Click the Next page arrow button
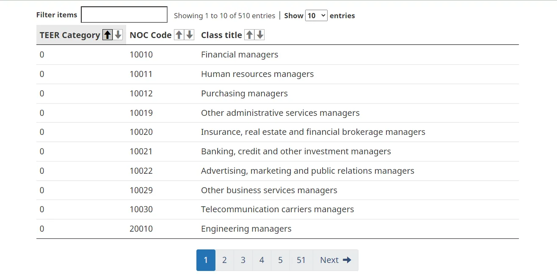The height and width of the screenshot is (279, 557). coord(336,260)
